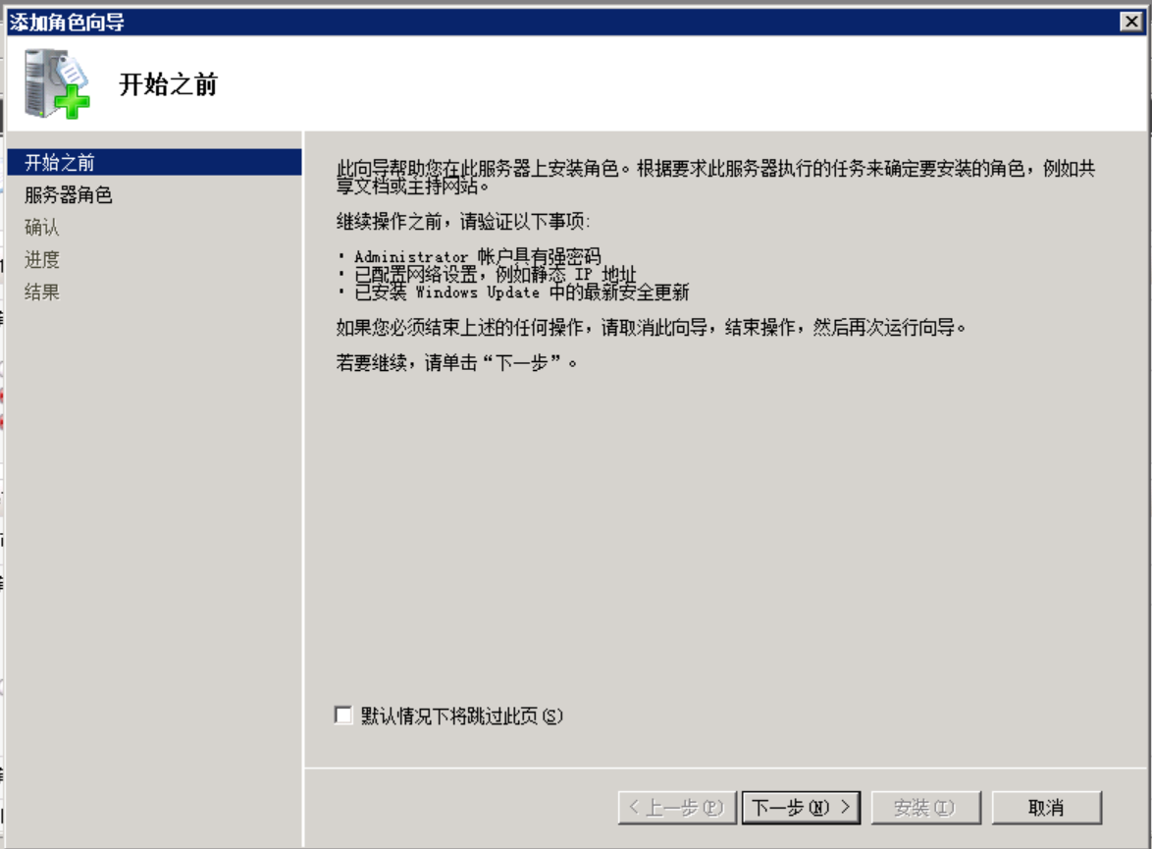Select the 结果 step in sidebar
1152x849 pixels.
(x=42, y=292)
